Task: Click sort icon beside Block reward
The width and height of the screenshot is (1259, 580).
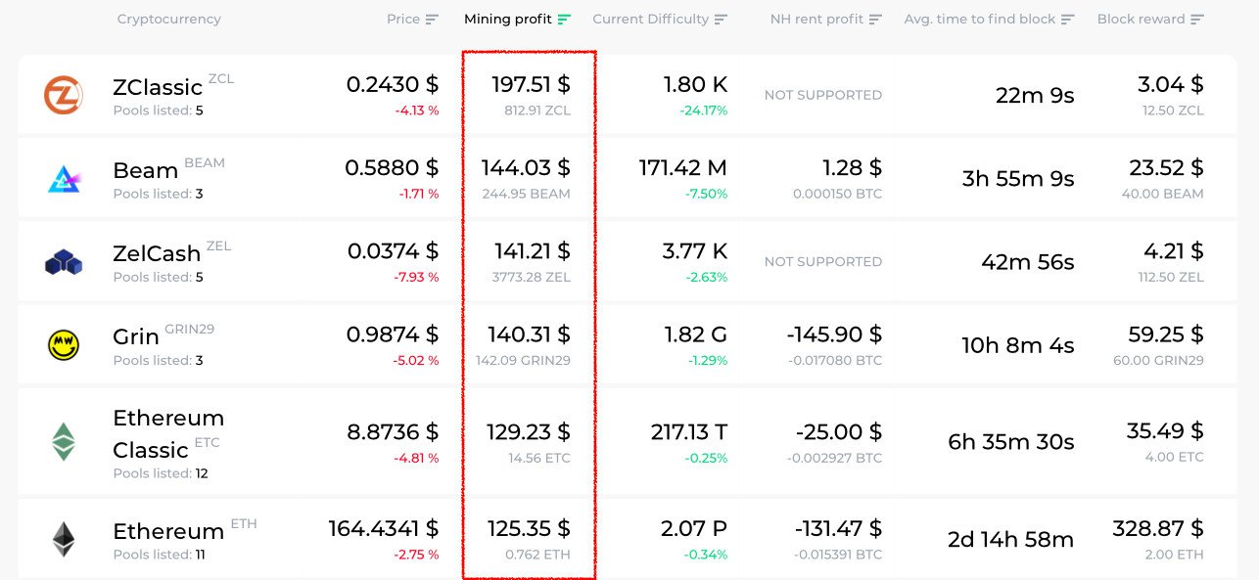Action: click(1197, 20)
